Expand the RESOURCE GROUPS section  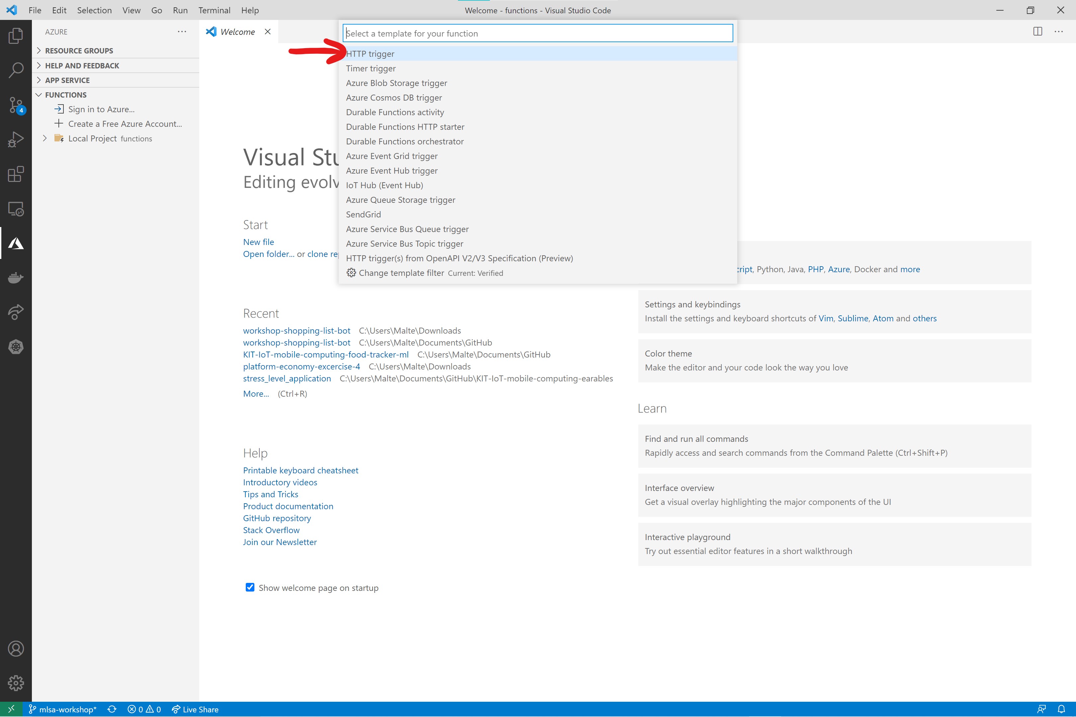click(79, 51)
